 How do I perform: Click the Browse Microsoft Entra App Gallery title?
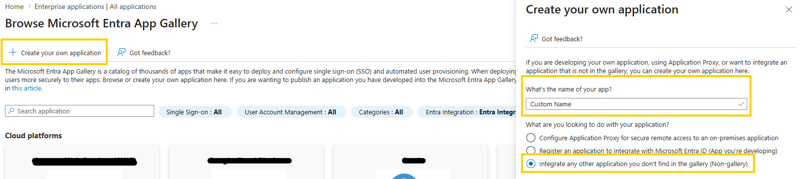pyautogui.click(x=101, y=23)
